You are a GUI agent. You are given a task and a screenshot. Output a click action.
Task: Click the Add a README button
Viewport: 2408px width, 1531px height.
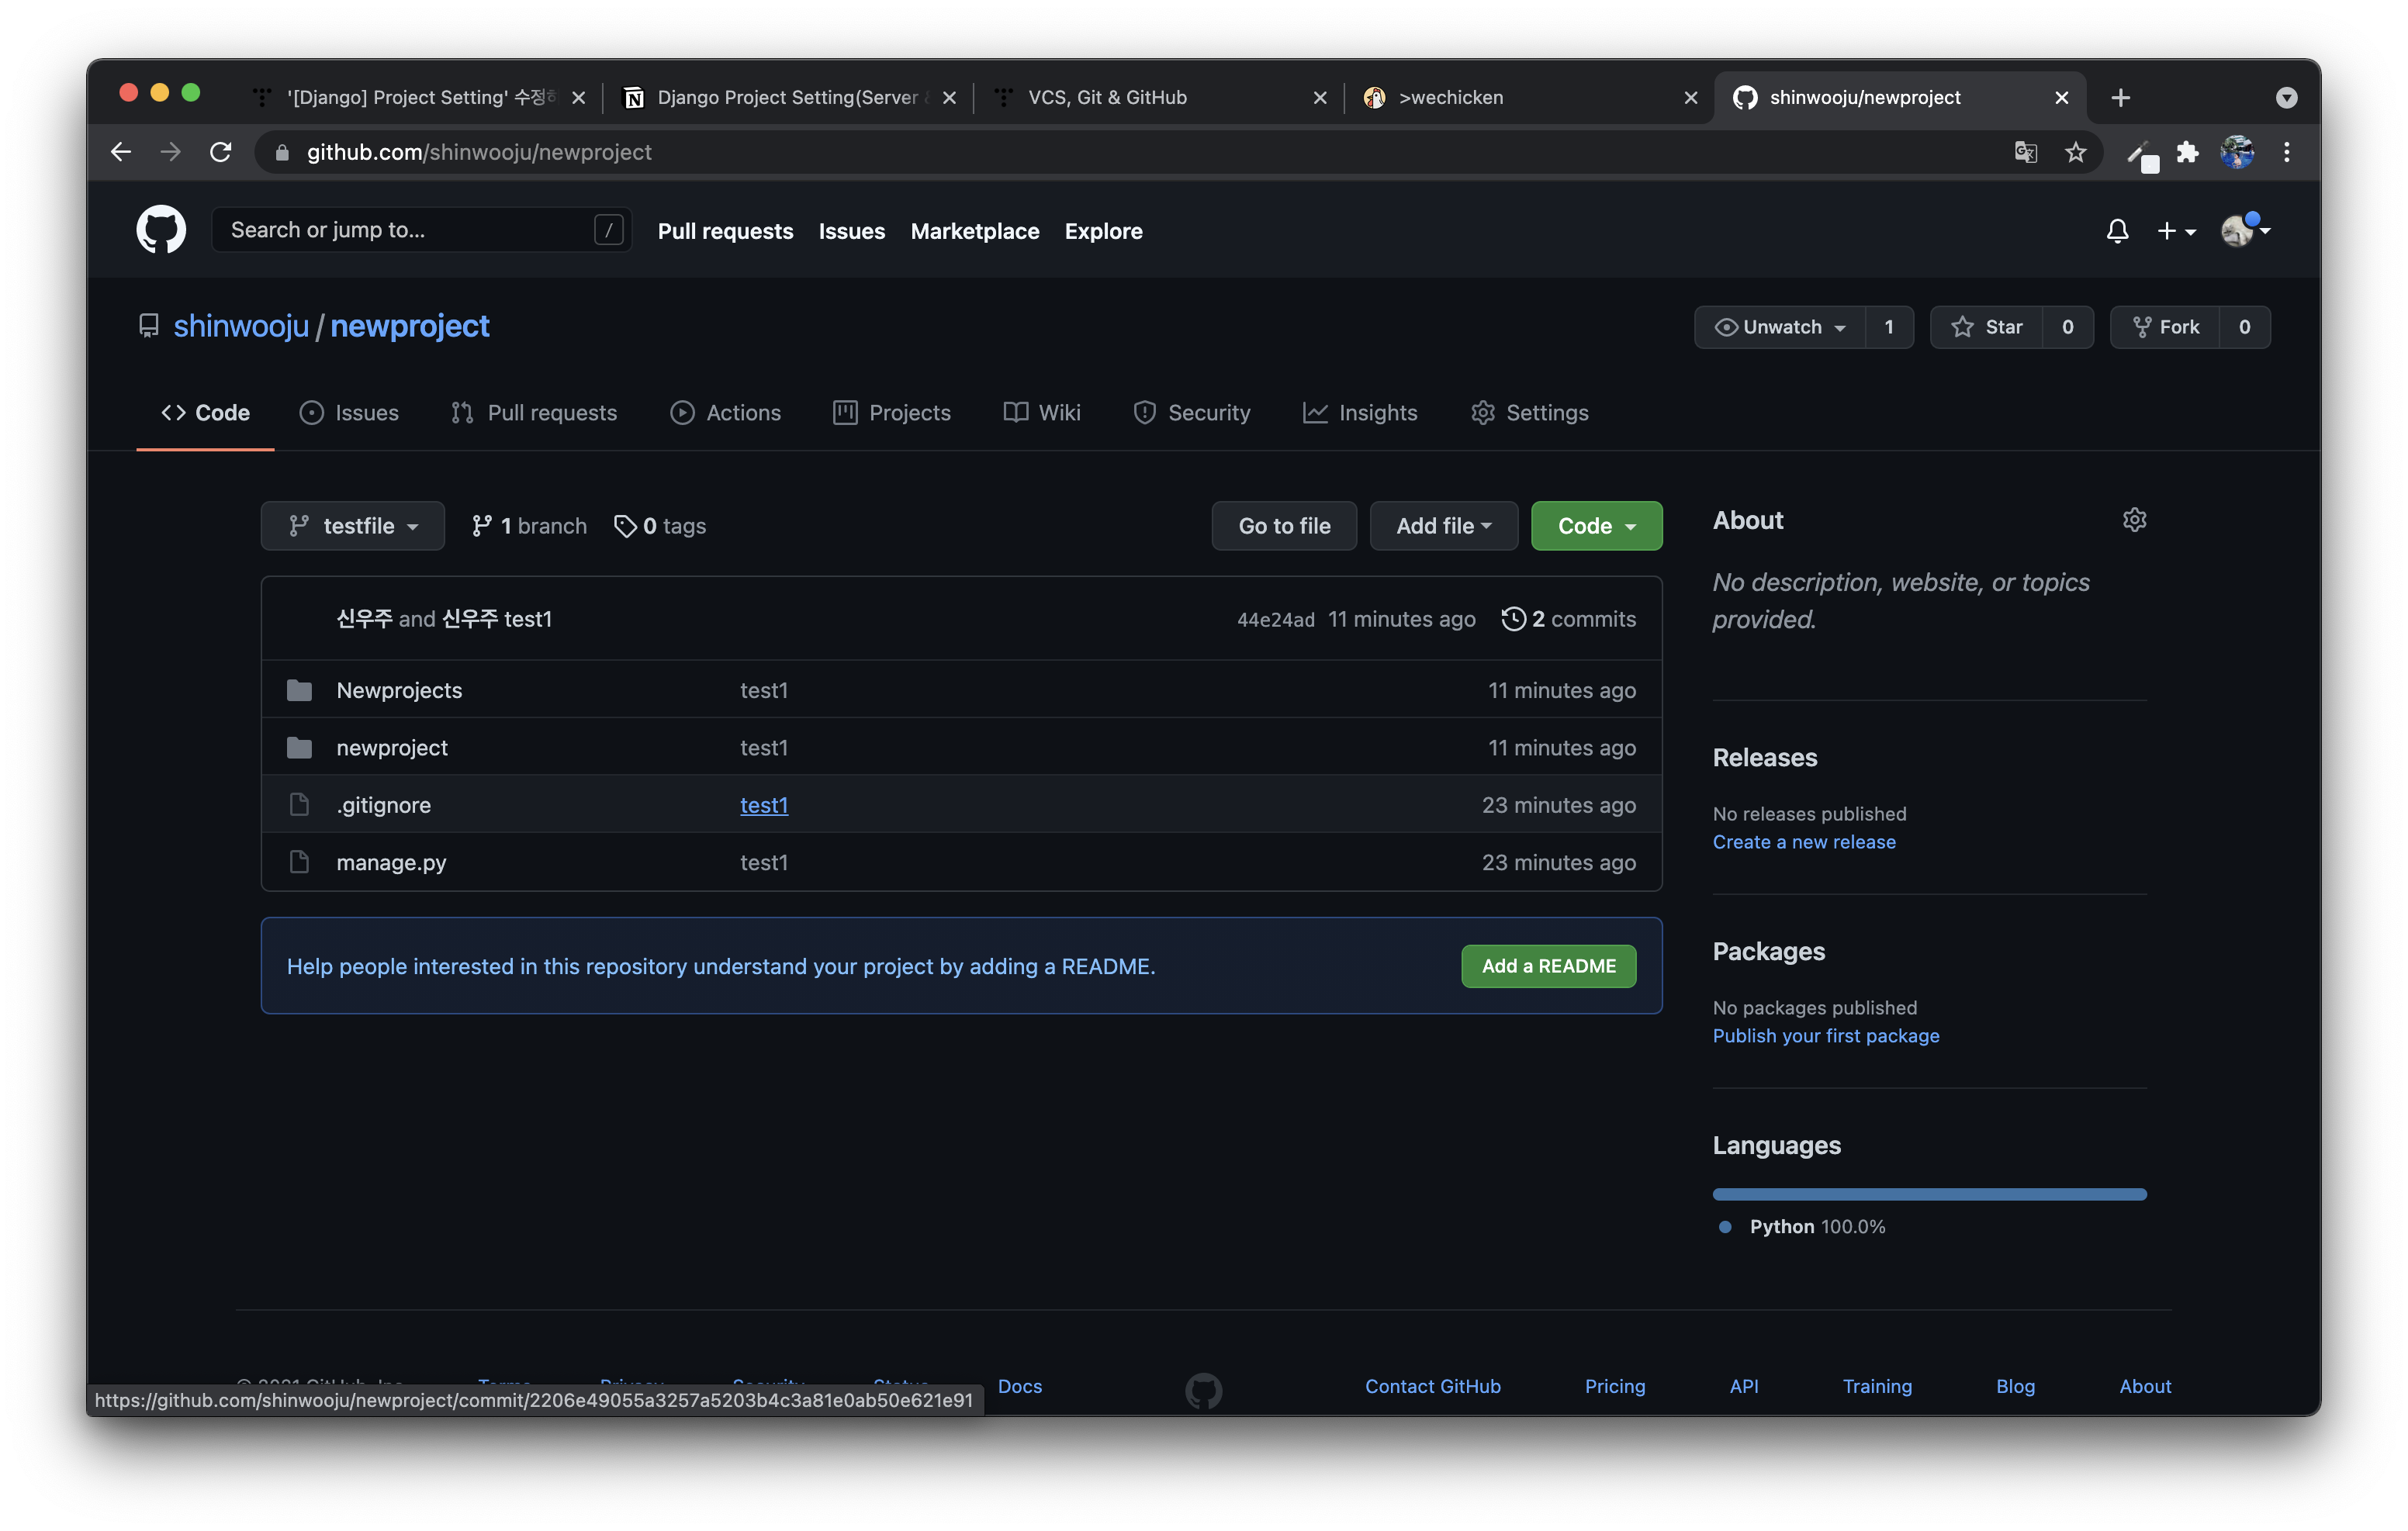pos(1548,966)
